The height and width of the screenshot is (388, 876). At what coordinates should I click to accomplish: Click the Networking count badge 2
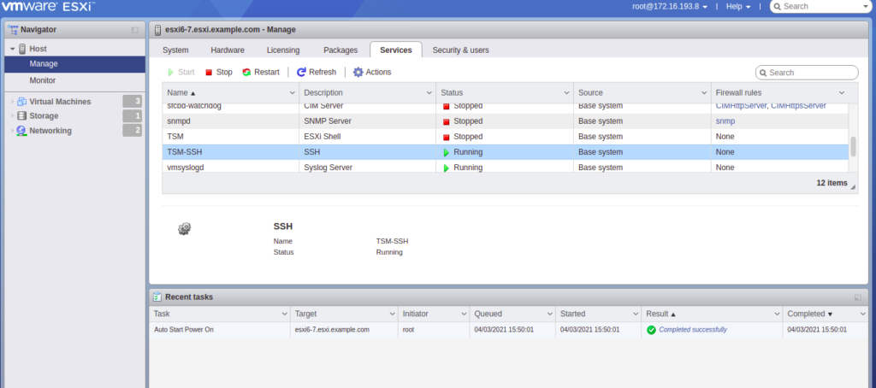pos(133,130)
